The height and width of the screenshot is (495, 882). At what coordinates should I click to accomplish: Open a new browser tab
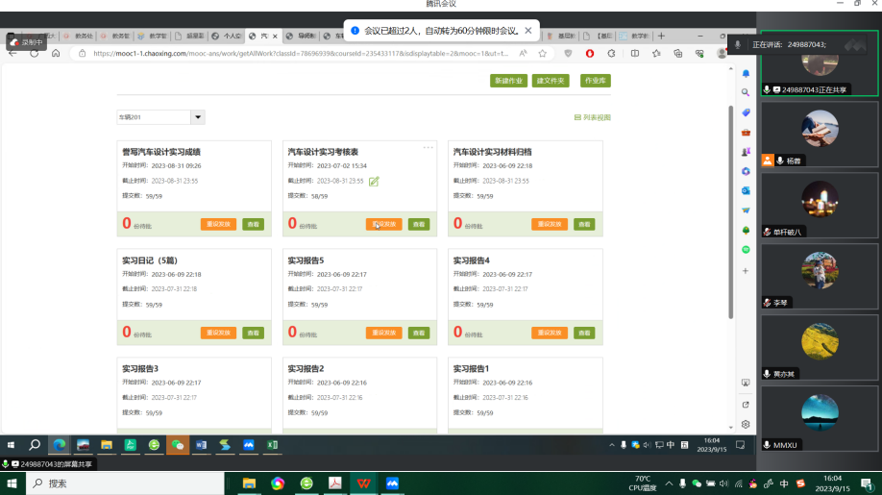tap(660, 36)
